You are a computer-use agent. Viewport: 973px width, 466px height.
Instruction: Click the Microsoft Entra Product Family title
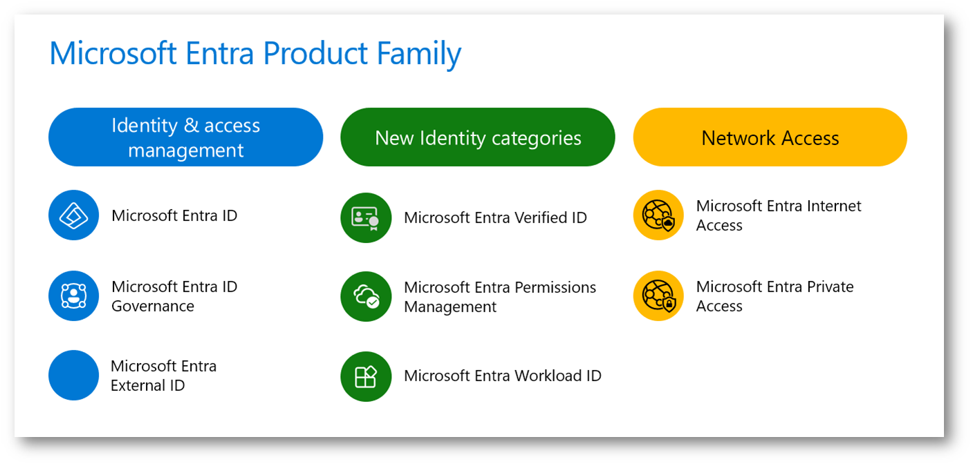255,54
